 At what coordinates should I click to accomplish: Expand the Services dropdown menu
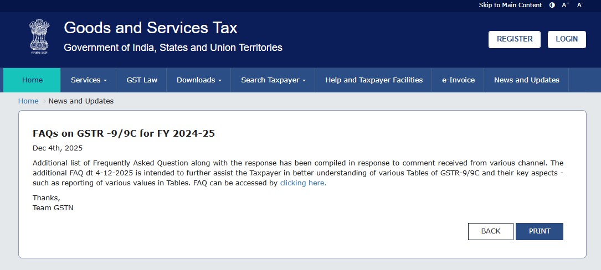pyautogui.click(x=89, y=80)
